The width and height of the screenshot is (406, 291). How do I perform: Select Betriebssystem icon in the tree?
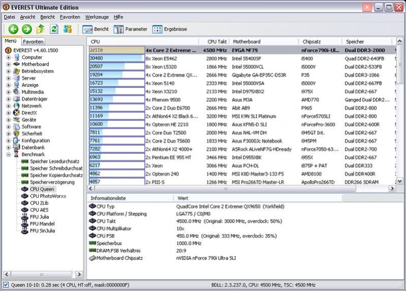point(17,71)
